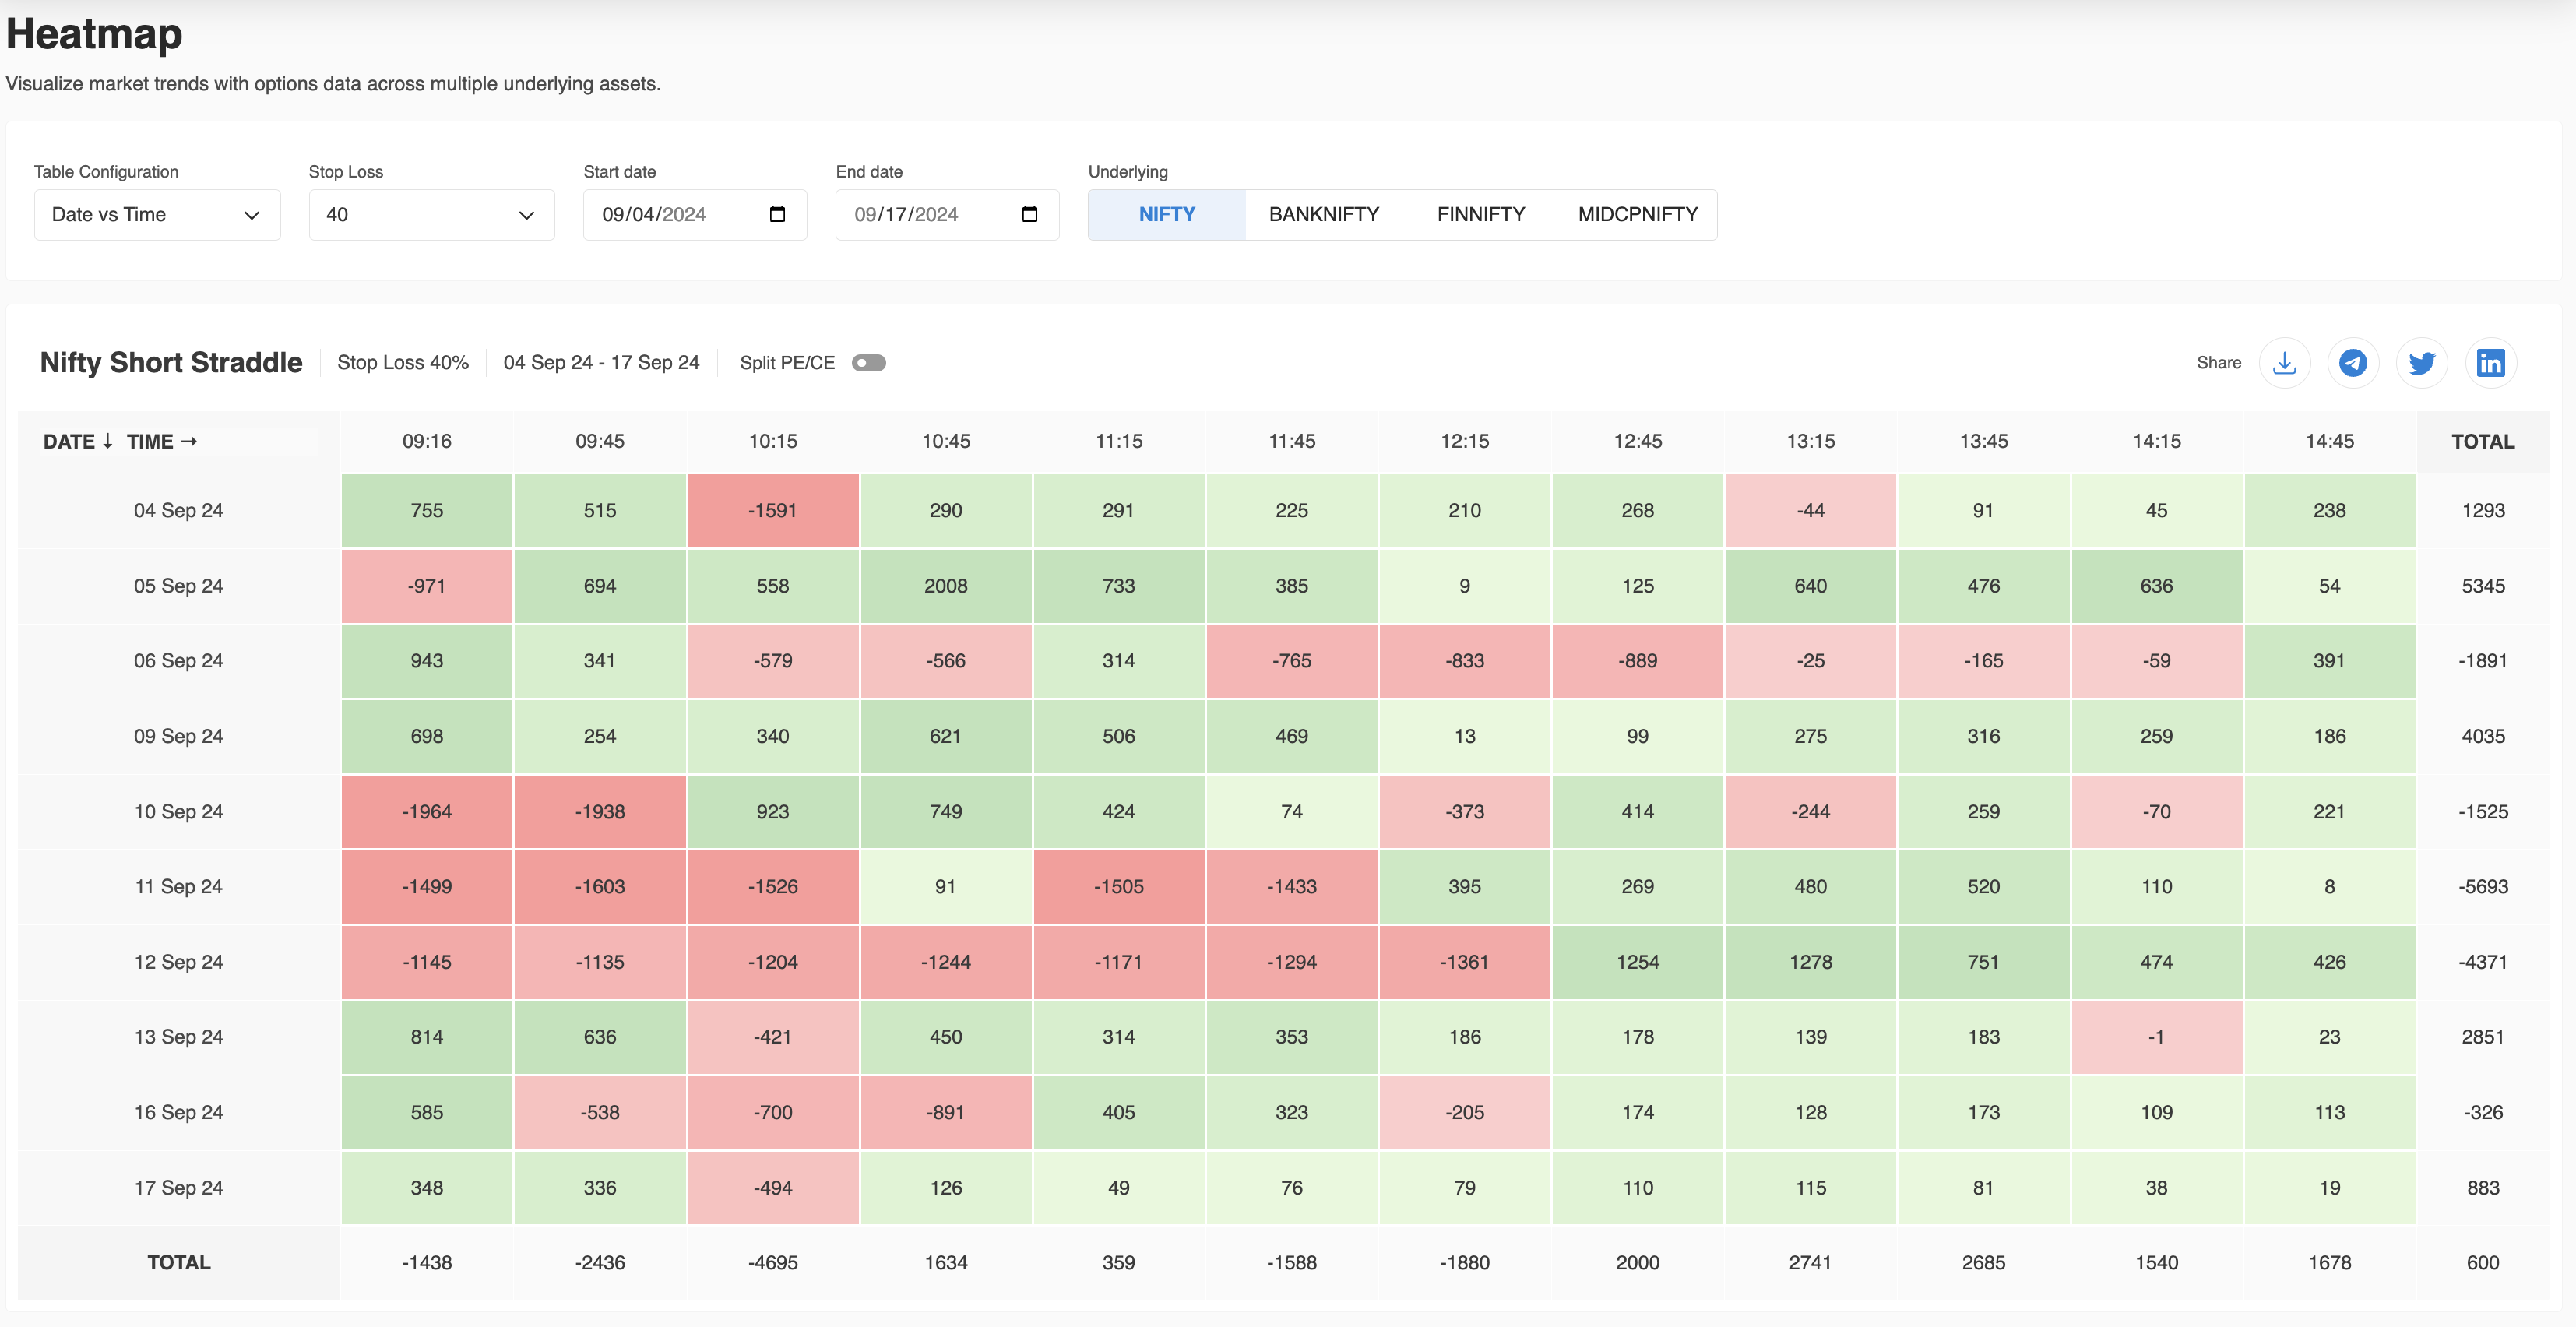This screenshot has width=2576, height=1327.
Task: Click the row total 5345
Action: [x=2483, y=586]
